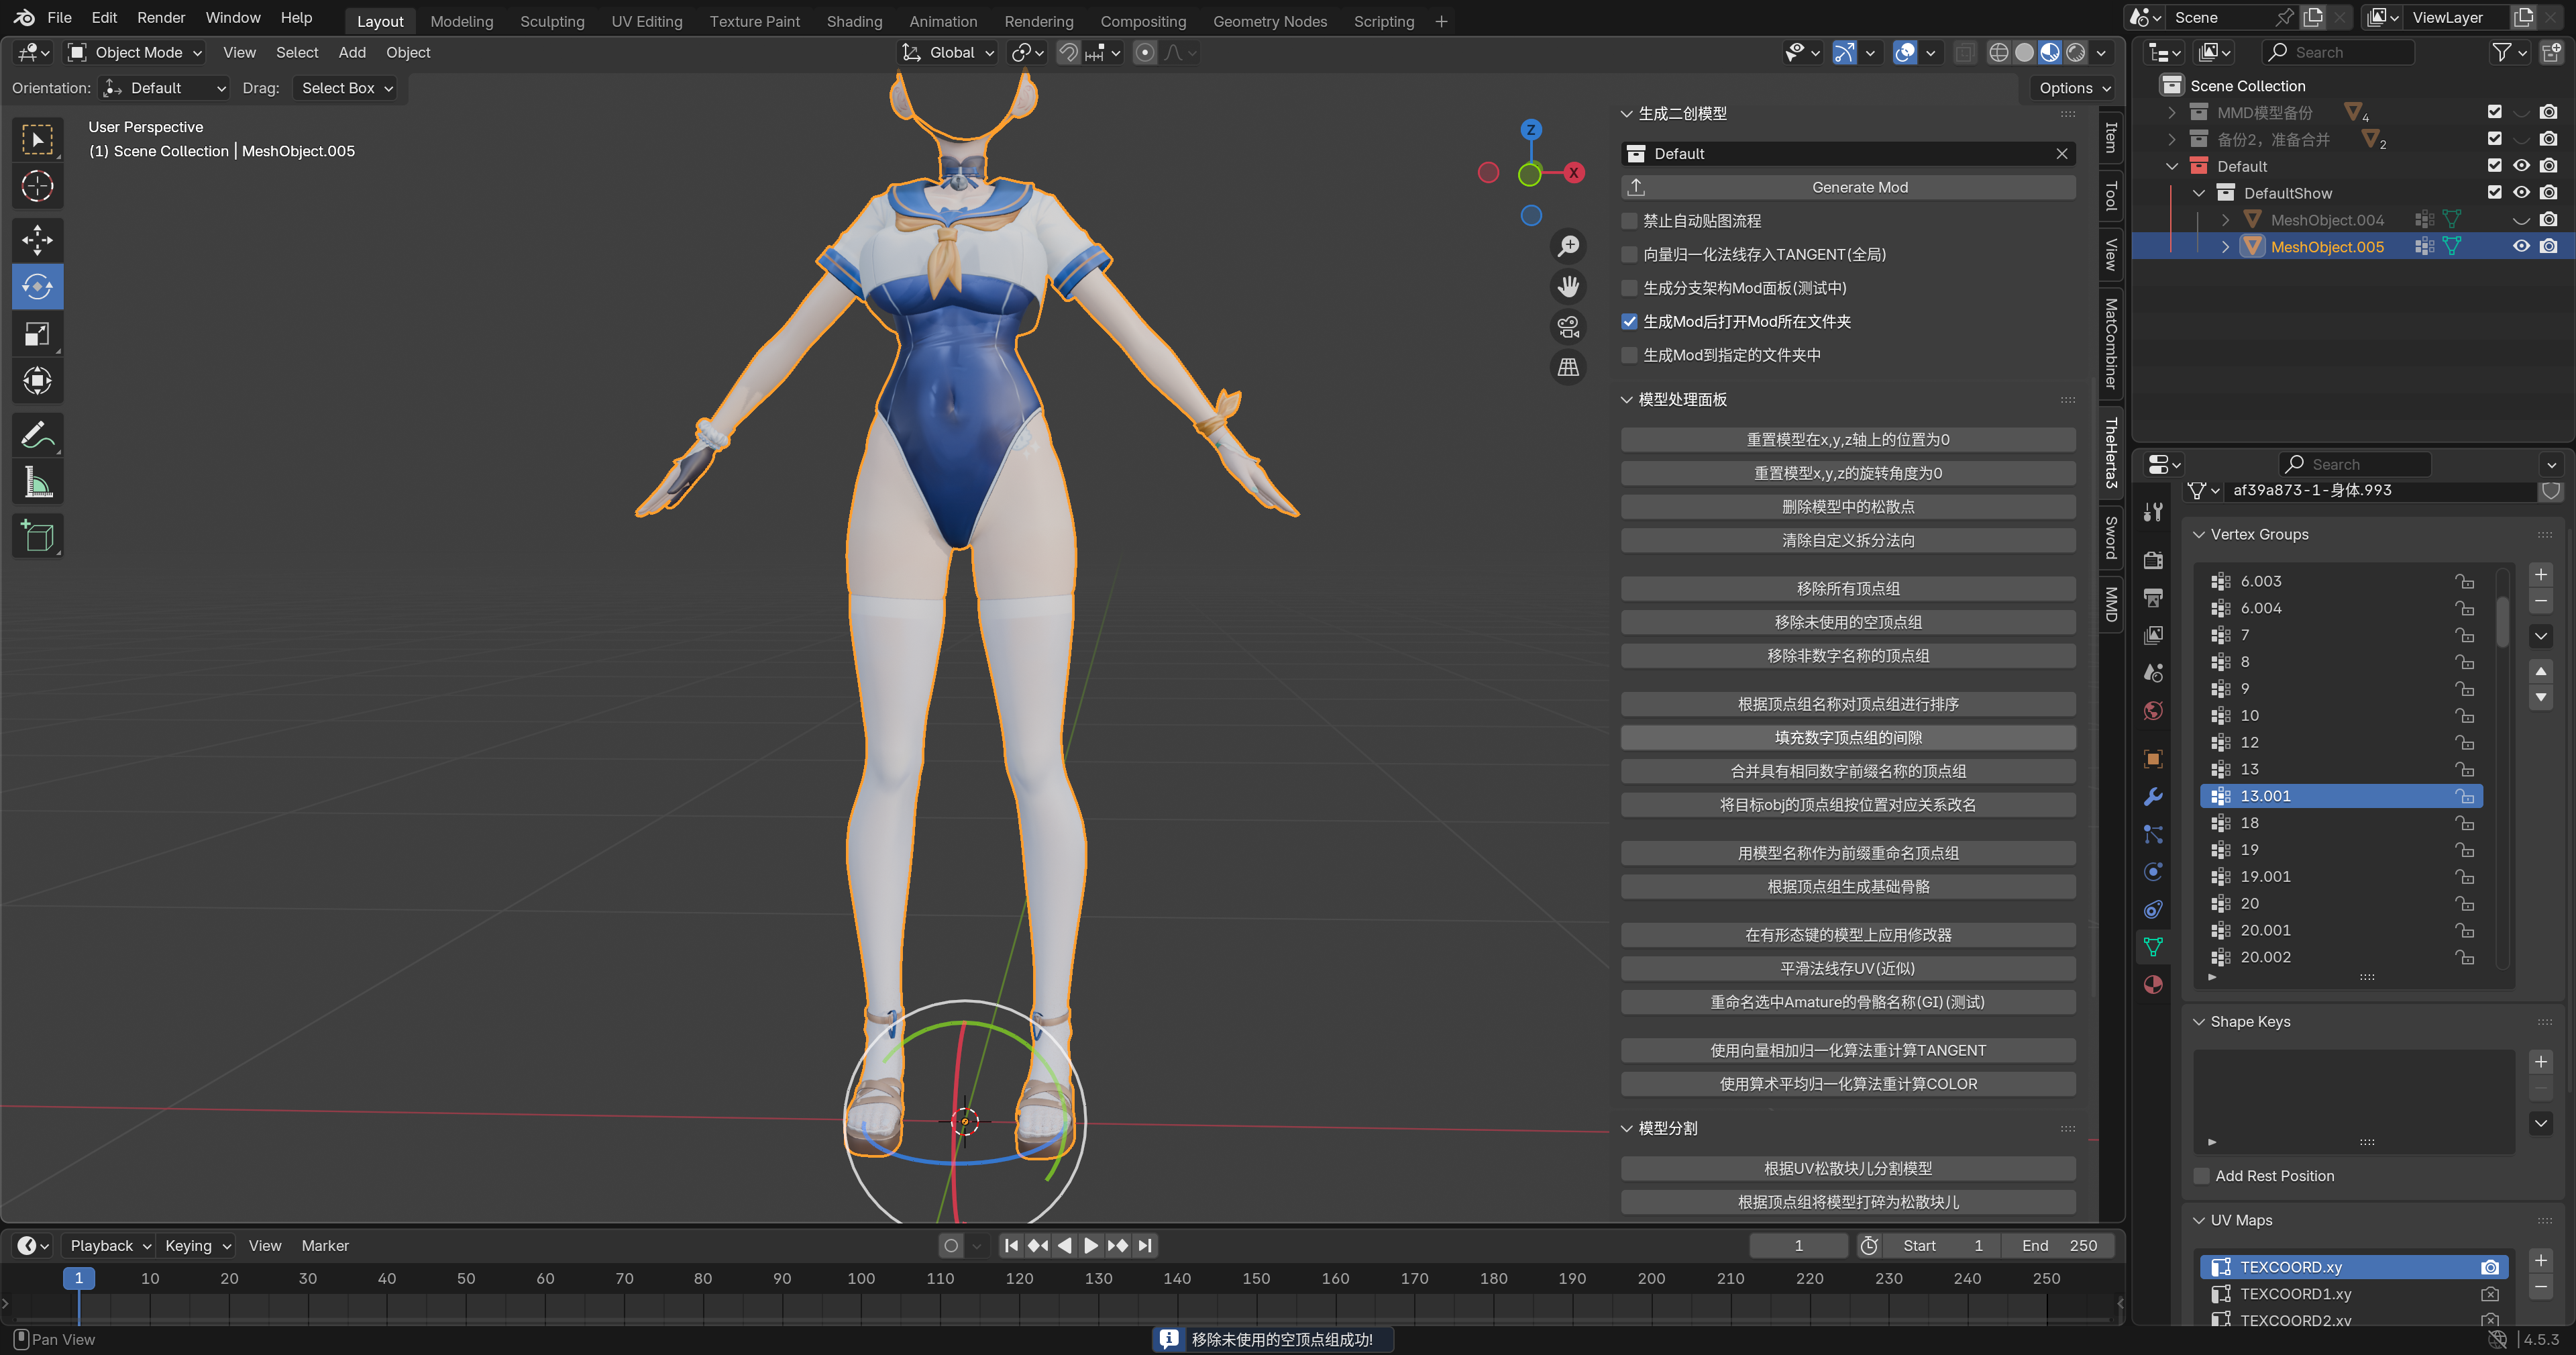Click the Add Cube tool icon
The image size is (2576, 1355).
pyautogui.click(x=37, y=536)
